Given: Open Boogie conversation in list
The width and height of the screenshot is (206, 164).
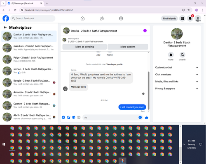Looking at the screenshot, I should [x=29, y=82].
